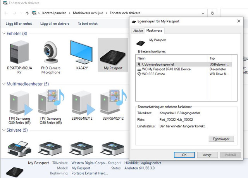This screenshot has width=248, height=178.
Task: Select the Maskinvara tab
Action: (154, 31)
